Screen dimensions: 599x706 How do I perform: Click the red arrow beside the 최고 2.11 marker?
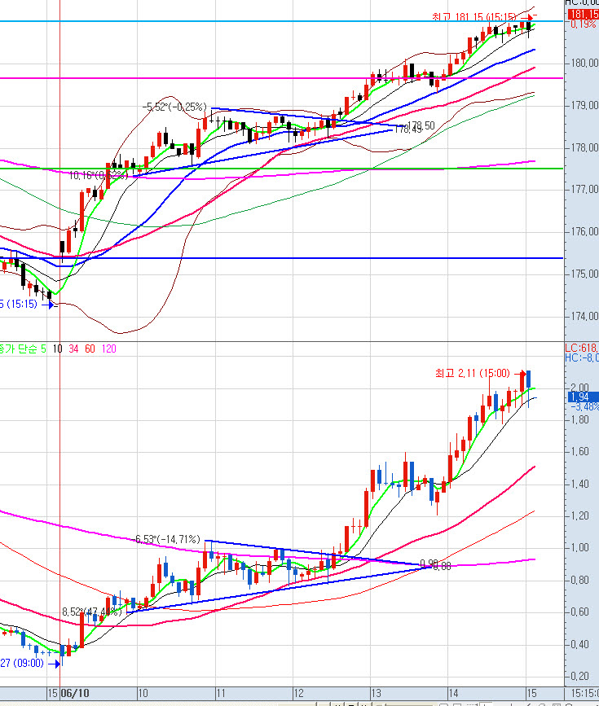(522, 373)
